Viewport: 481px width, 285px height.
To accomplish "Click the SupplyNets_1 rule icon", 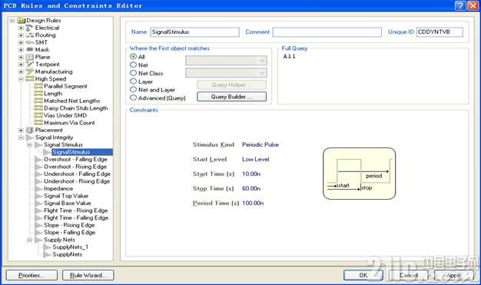I will (x=47, y=247).
